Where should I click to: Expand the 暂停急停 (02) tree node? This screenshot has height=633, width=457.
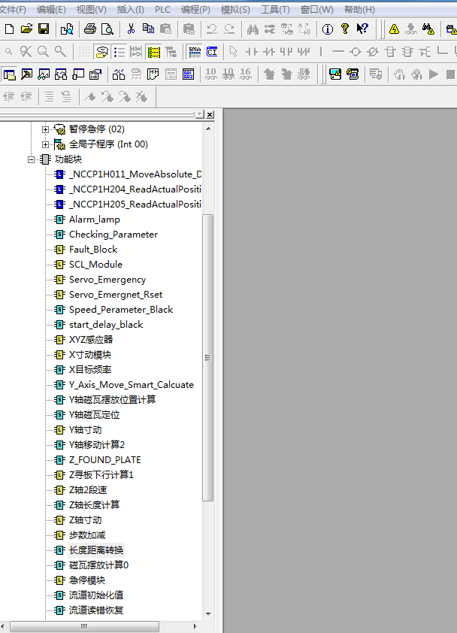click(x=46, y=129)
